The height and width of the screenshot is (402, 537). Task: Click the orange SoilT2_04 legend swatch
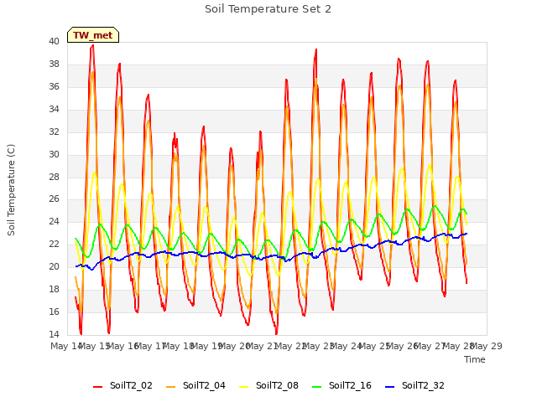(x=170, y=386)
